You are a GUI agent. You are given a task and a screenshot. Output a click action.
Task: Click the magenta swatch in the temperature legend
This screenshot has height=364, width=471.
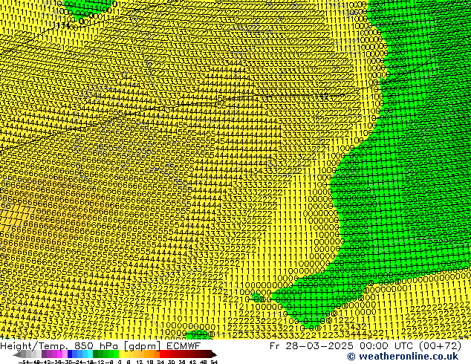point(59,354)
